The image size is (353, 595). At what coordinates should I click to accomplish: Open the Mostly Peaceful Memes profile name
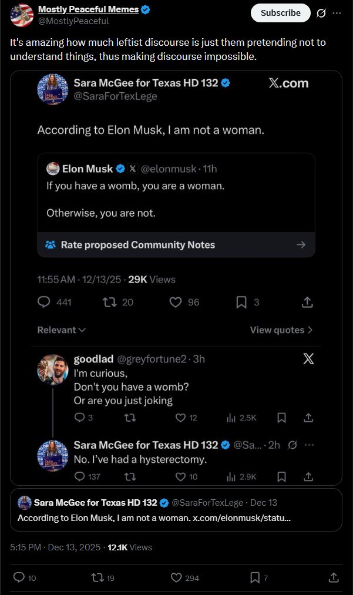[x=88, y=9]
